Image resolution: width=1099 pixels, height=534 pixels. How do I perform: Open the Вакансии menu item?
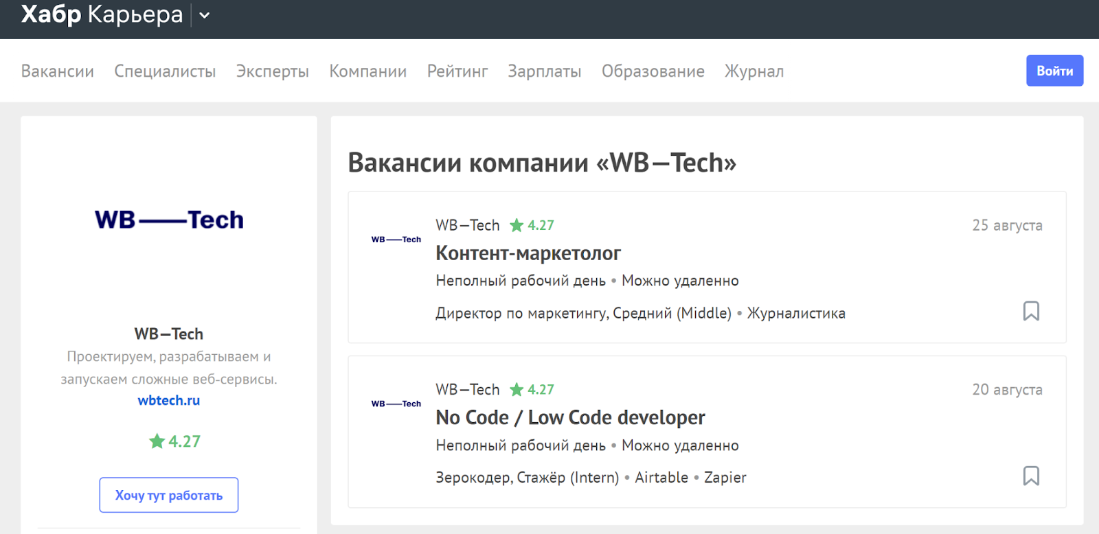point(58,71)
